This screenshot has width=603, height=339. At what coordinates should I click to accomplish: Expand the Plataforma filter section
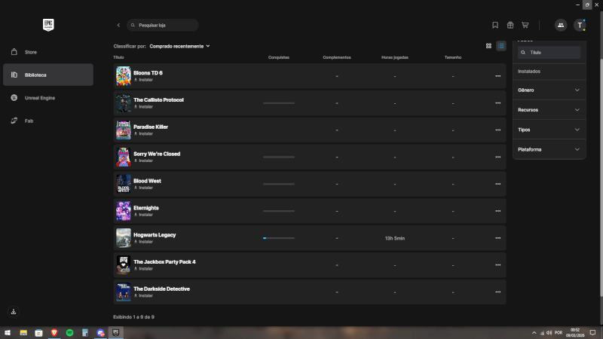549,149
